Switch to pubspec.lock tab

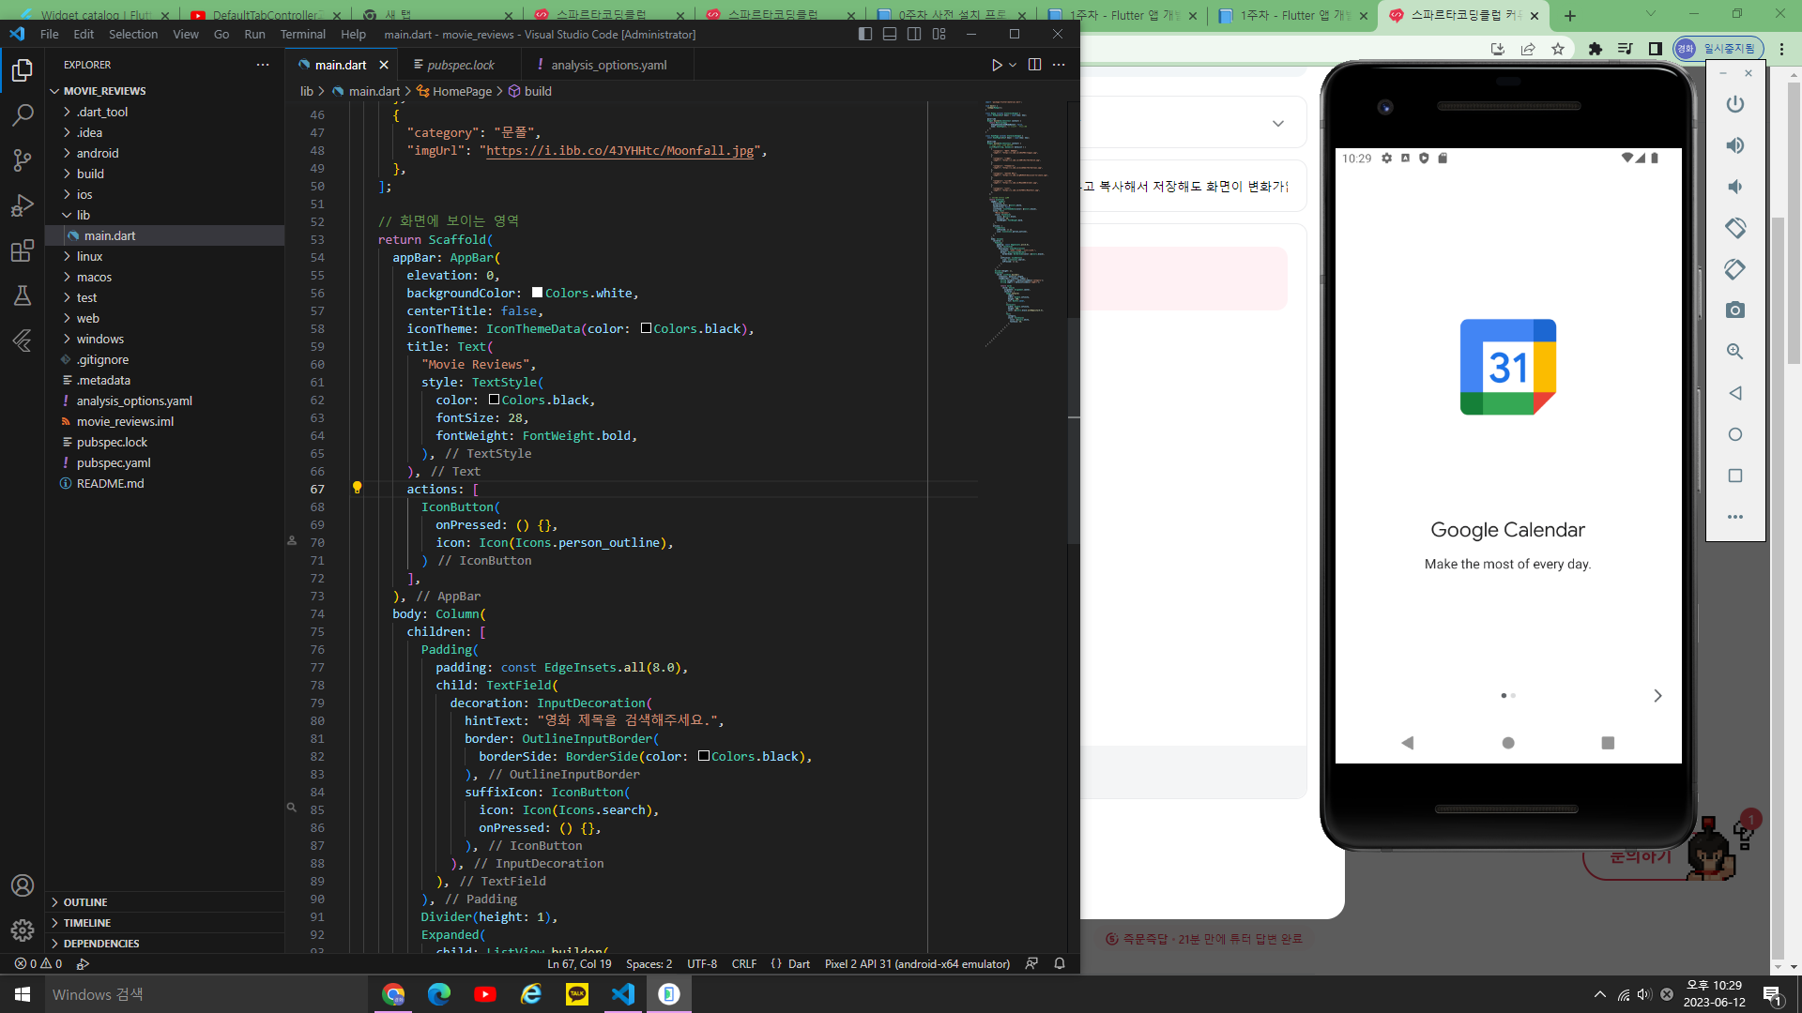pyautogui.click(x=460, y=65)
